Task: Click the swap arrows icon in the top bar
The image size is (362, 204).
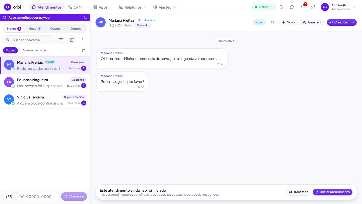Action: coord(313,7)
